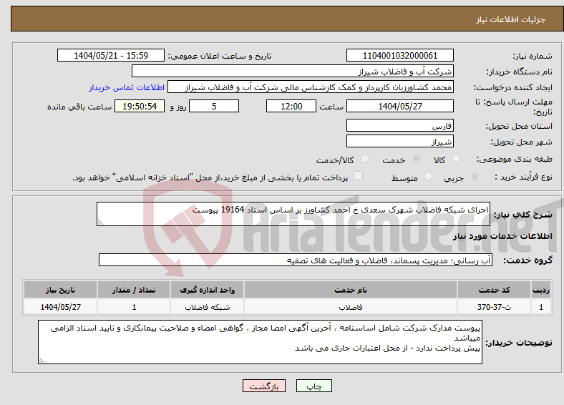Click the شماره نیاز label

tap(533, 56)
